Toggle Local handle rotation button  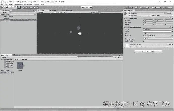[x=35, y=7]
